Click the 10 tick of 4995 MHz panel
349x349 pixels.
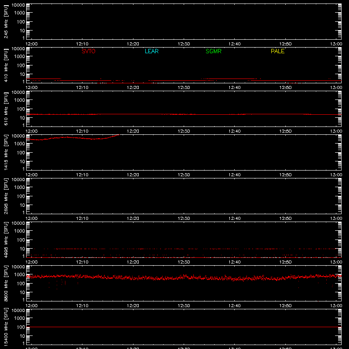tap(23, 249)
